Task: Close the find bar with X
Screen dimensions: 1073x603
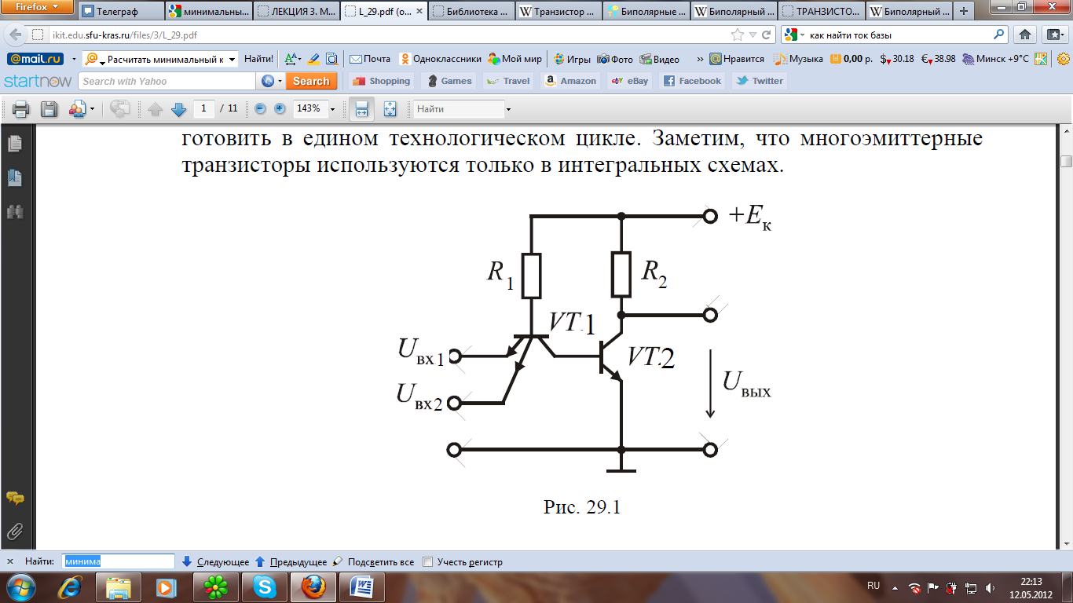Action: [9, 561]
